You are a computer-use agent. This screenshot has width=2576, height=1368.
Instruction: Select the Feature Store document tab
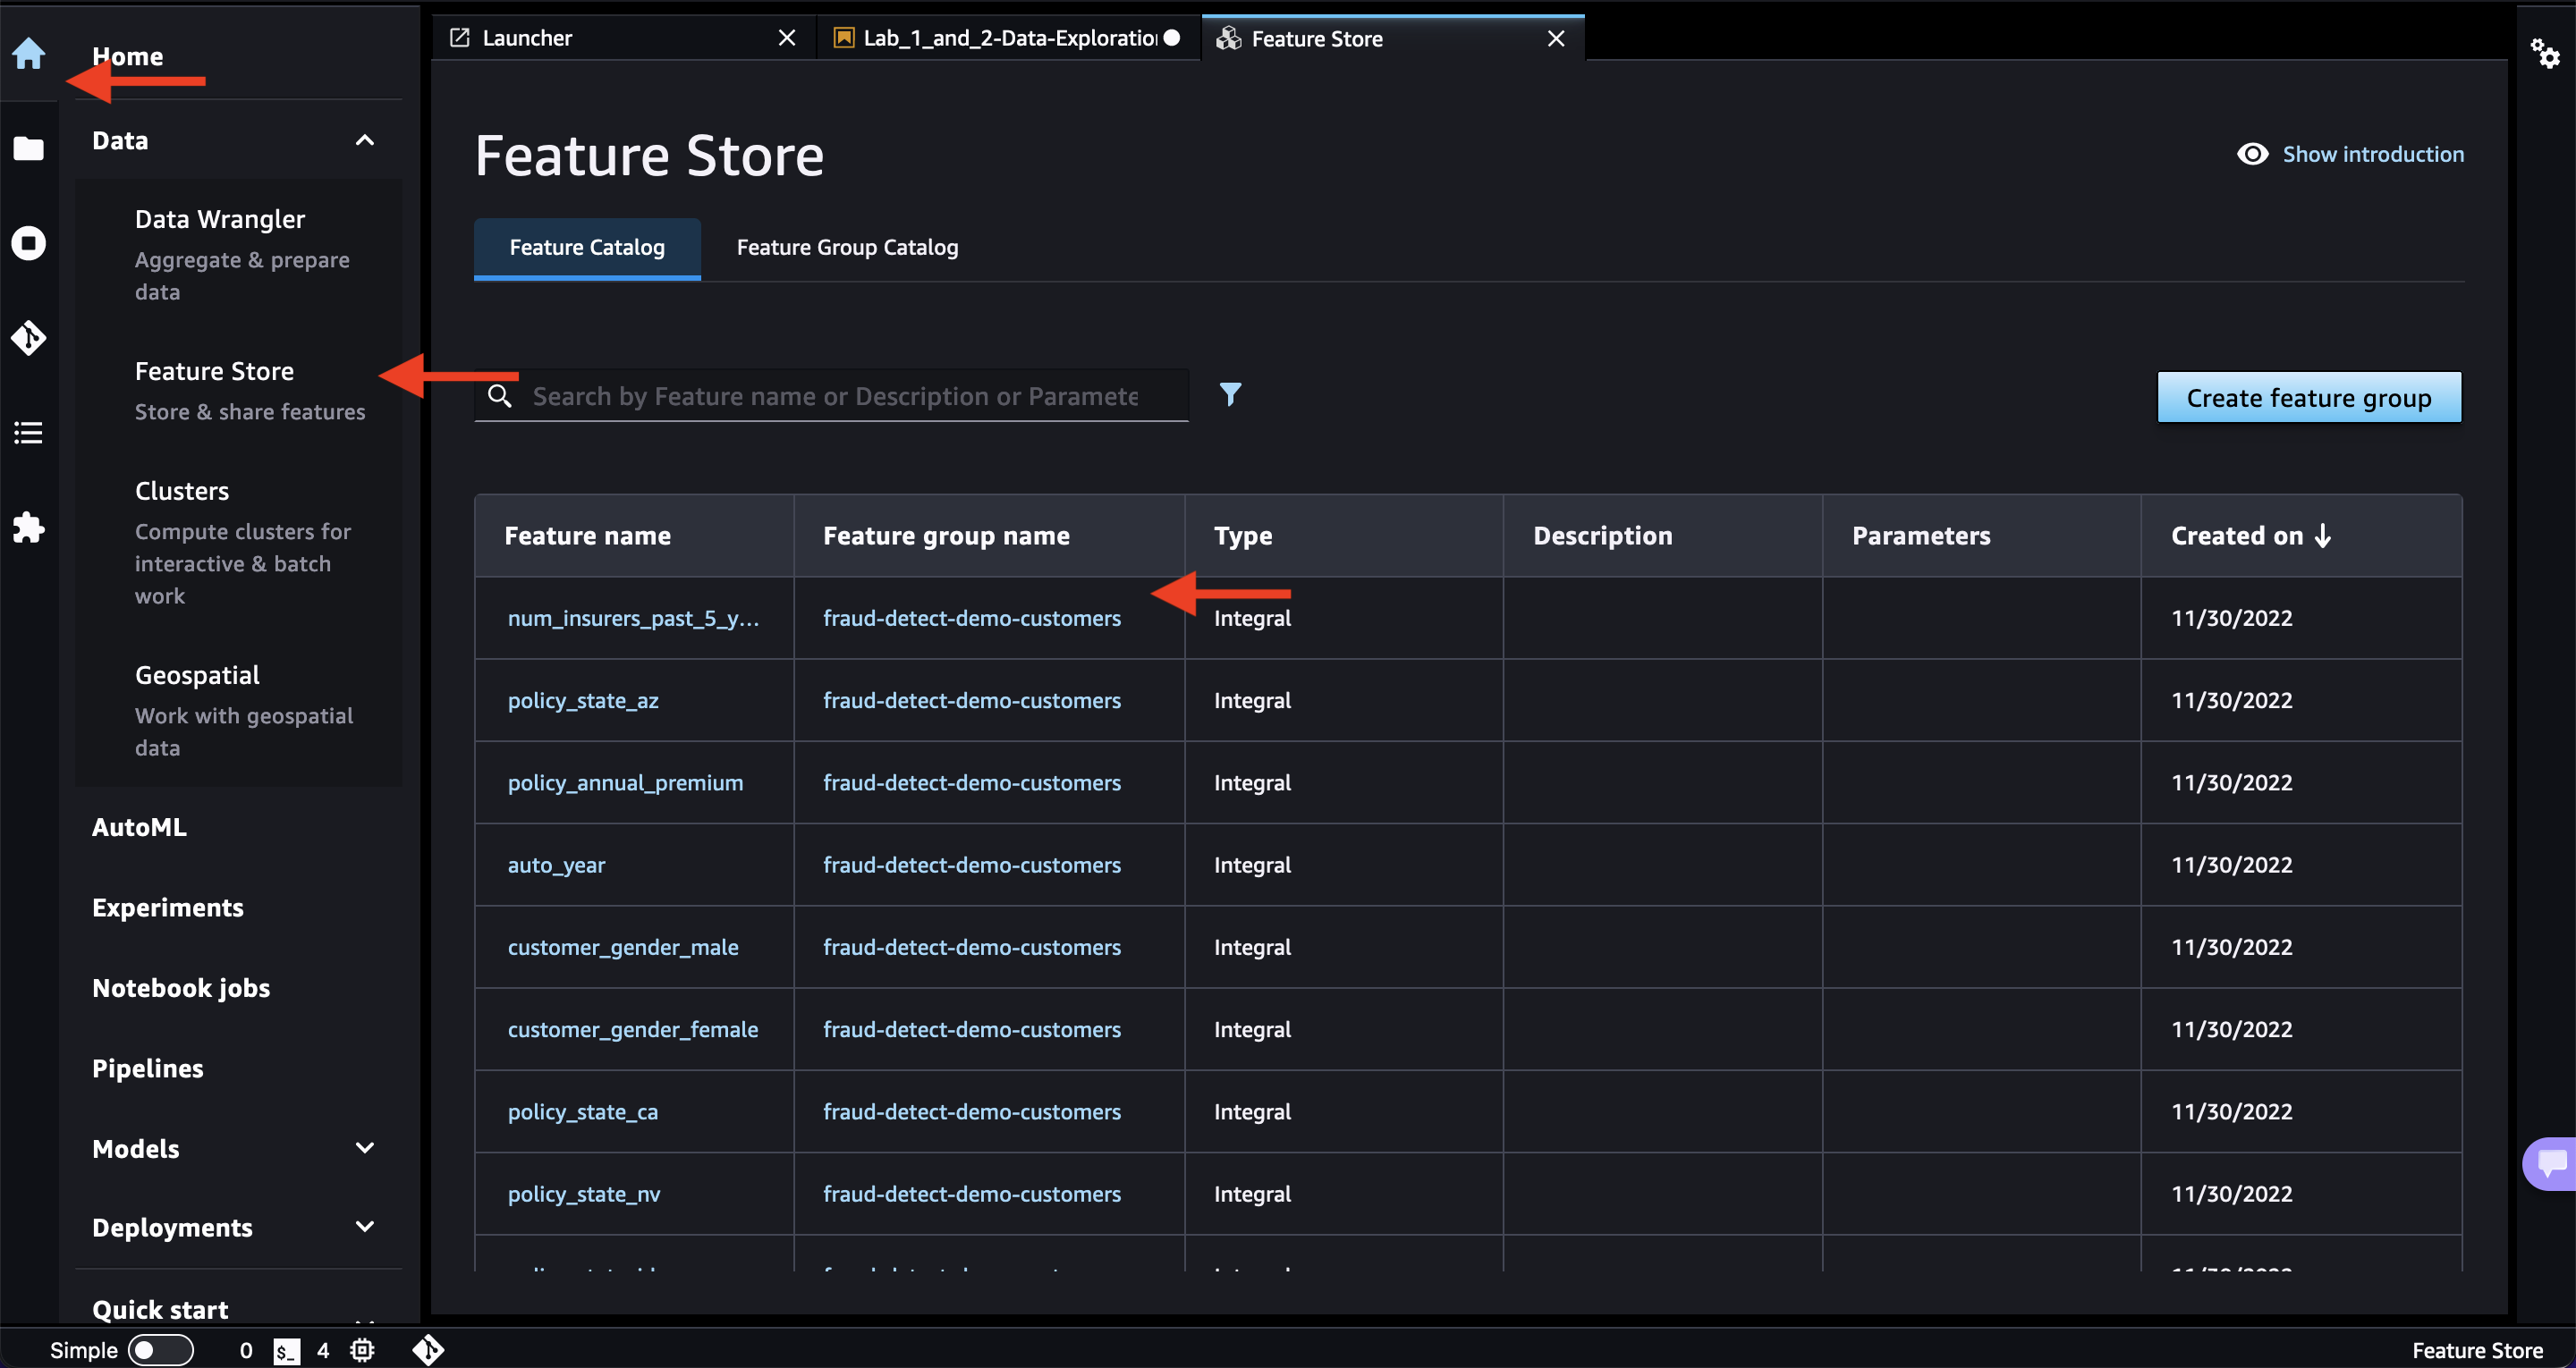tap(1392, 39)
